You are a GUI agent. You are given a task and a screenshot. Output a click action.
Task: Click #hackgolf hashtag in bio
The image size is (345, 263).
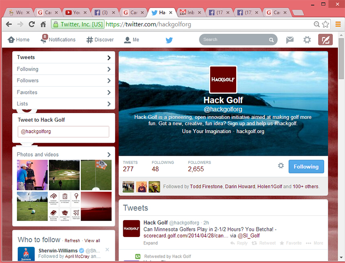[285, 123]
